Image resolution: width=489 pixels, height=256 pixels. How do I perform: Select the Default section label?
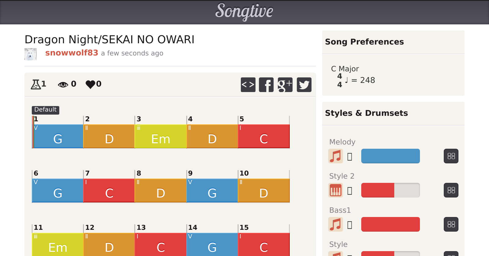[45, 110]
